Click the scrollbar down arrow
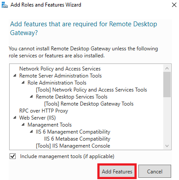 (x=167, y=146)
